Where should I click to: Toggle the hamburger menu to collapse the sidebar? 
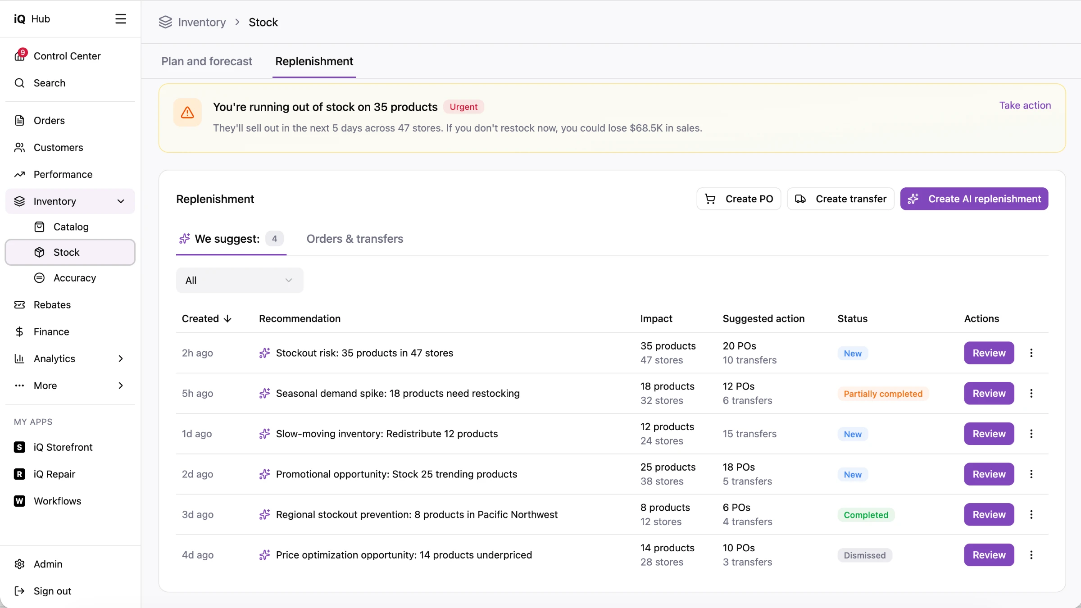[120, 19]
